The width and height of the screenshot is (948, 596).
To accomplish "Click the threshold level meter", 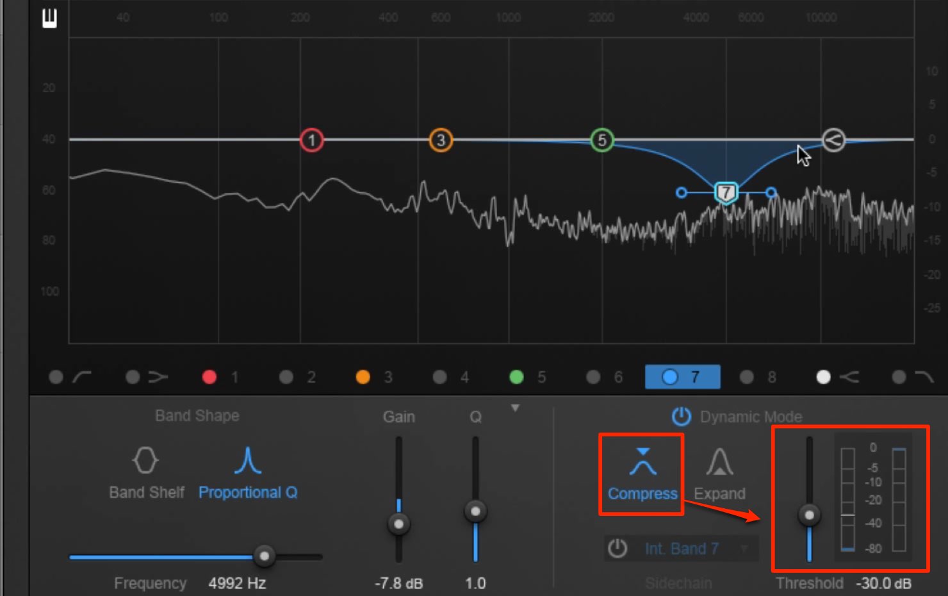I will pos(848,500).
